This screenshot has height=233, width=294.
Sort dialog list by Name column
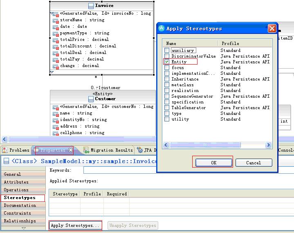[190, 43]
